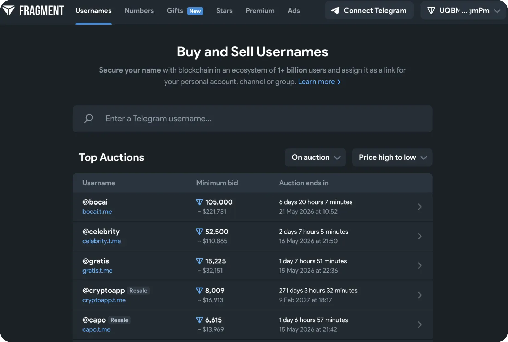Click the Fragment logo
Image resolution: width=508 pixels, height=342 pixels.
point(33,11)
